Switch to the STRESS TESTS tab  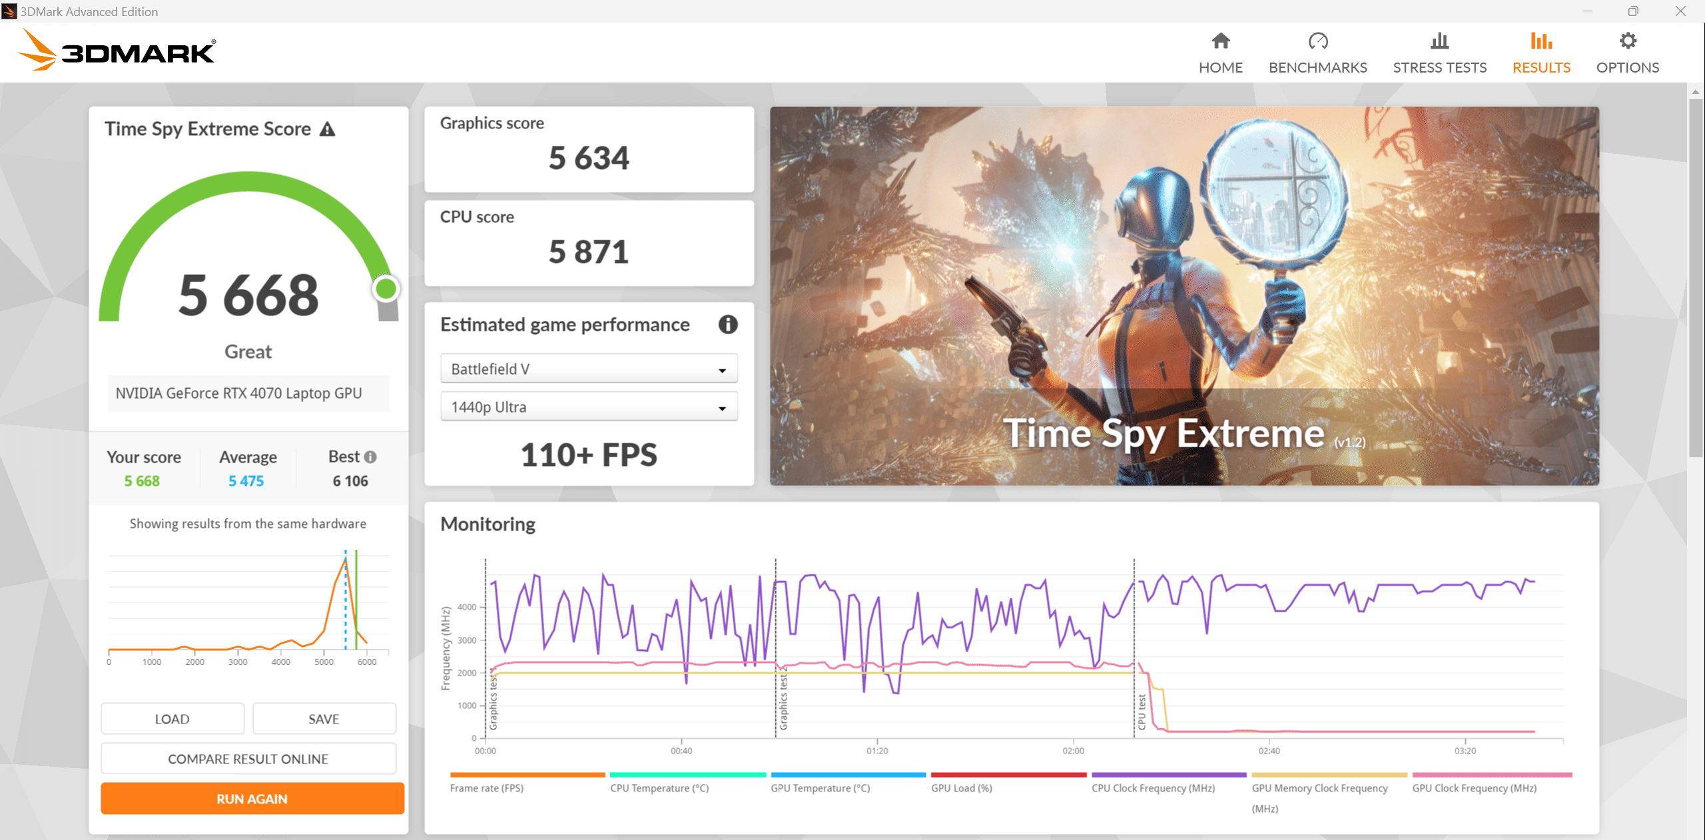pos(1439,67)
